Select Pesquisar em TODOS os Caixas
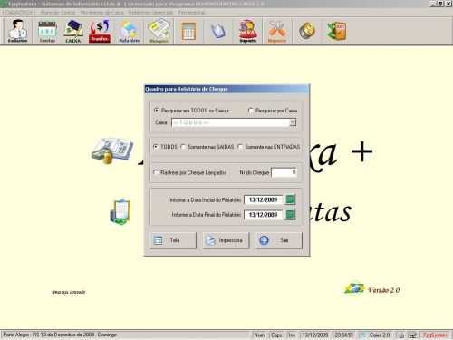This screenshot has height=340, width=453. 191,111
